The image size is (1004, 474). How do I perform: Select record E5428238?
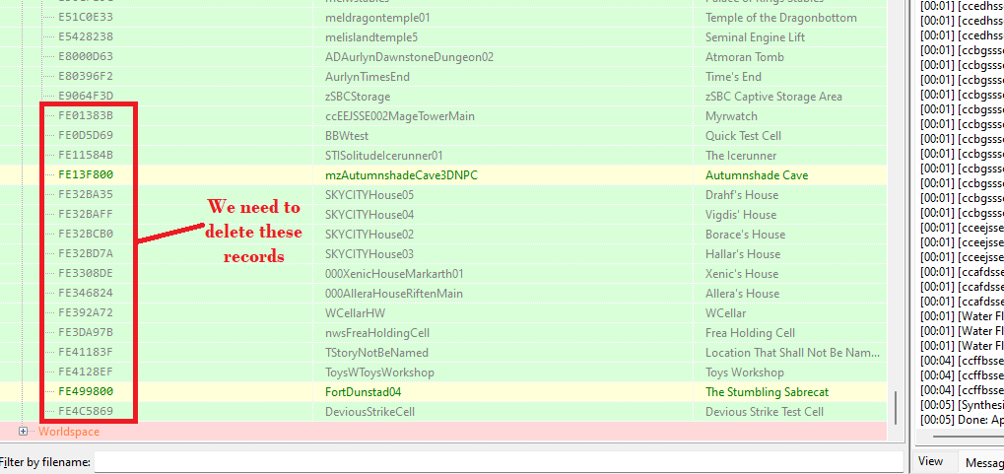[86, 37]
